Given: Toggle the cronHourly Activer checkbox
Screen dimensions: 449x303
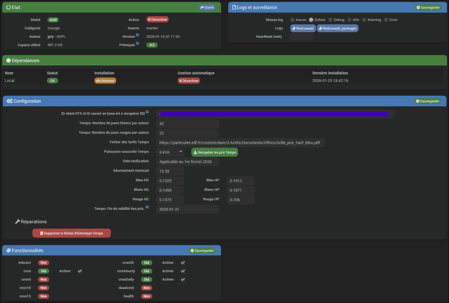Looking at the screenshot, I should 183,271.
